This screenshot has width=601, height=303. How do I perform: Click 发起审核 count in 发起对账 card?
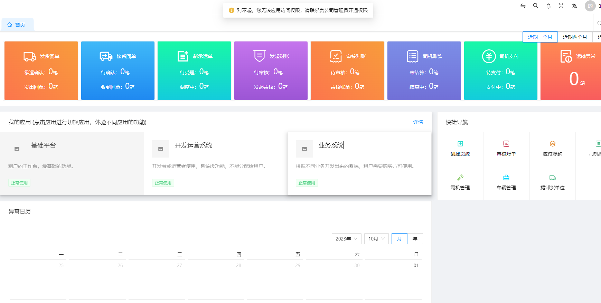(x=271, y=86)
